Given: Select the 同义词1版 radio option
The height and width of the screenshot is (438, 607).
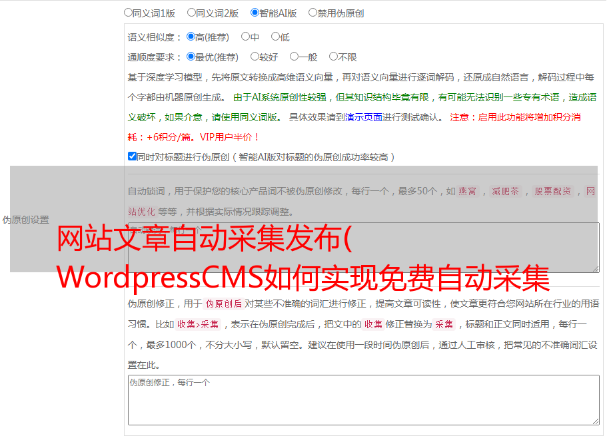Looking at the screenshot, I should click(x=129, y=13).
